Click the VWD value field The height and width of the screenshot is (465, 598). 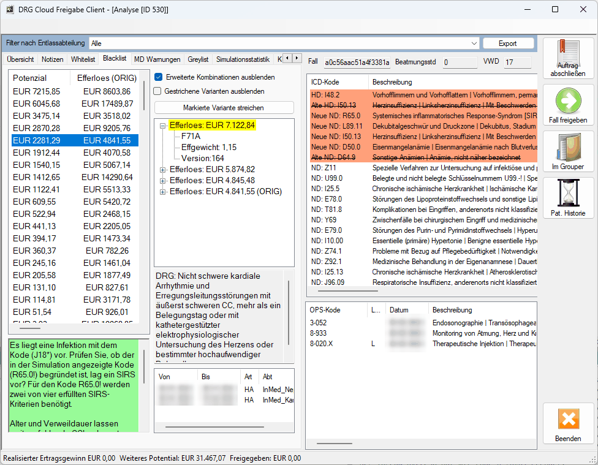518,62
